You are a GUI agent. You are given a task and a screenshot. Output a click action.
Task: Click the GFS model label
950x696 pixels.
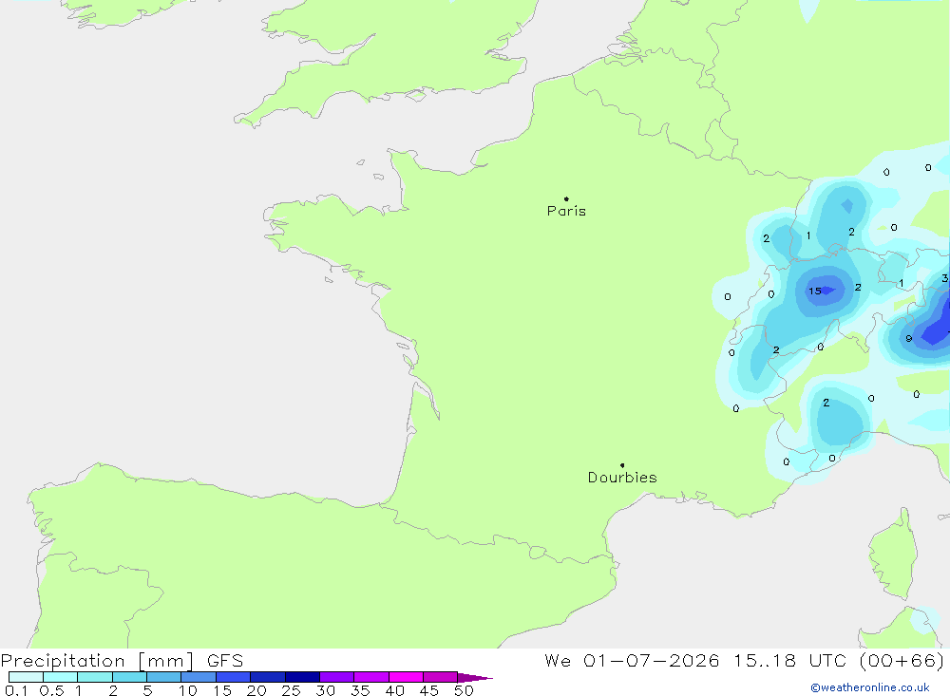point(225,660)
